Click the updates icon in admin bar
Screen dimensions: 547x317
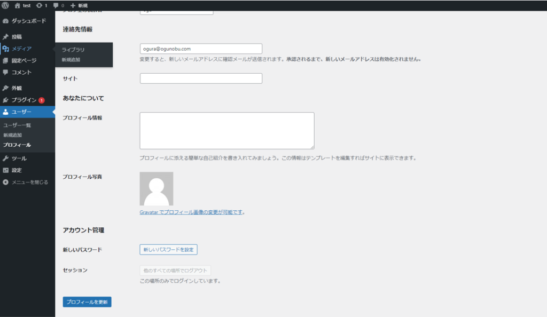tap(39, 5)
